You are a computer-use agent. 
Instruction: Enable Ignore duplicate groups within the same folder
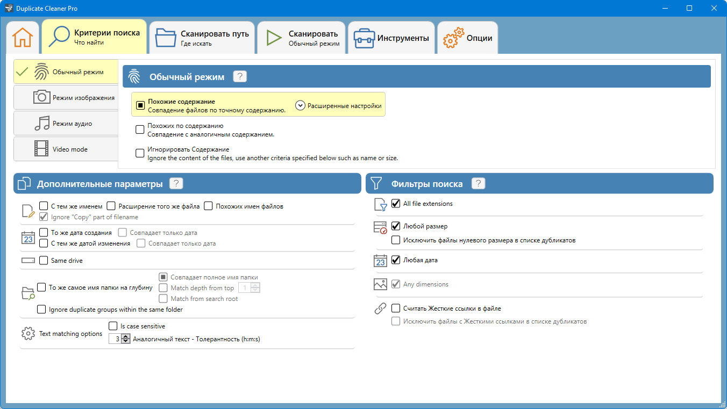click(x=41, y=309)
